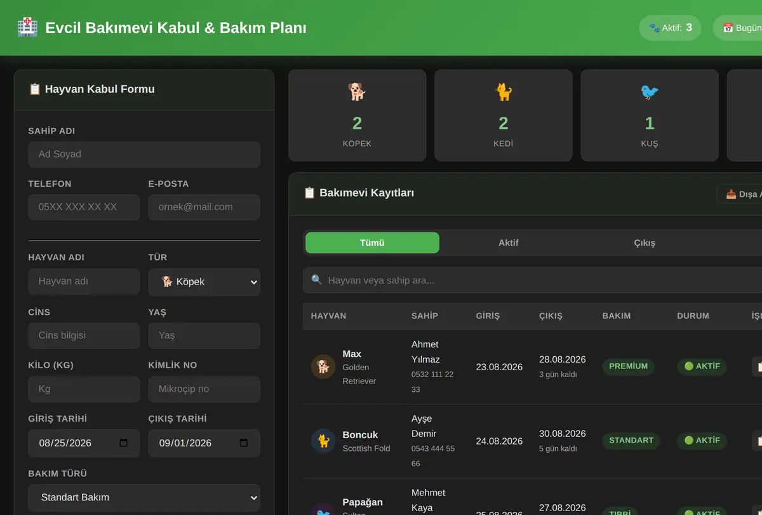Click the Hayvan column header
Image resolution: width=762 pixels, height=515 pixels.
click(328, 316)
